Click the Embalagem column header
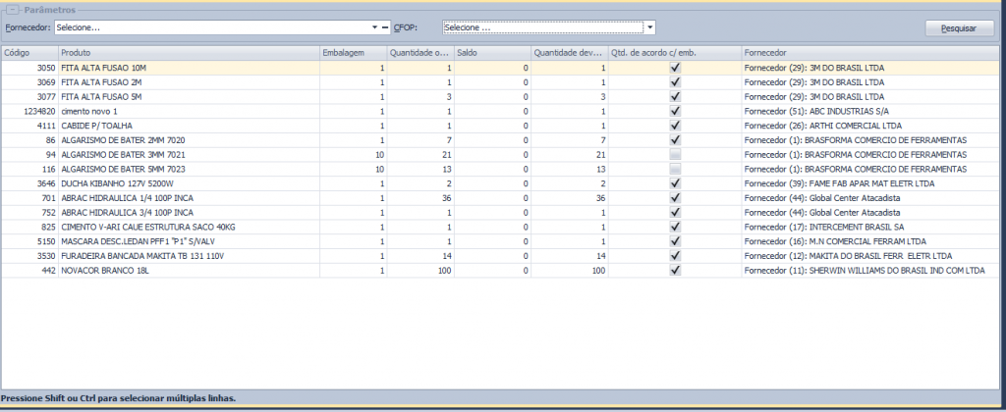 [352, 52]
